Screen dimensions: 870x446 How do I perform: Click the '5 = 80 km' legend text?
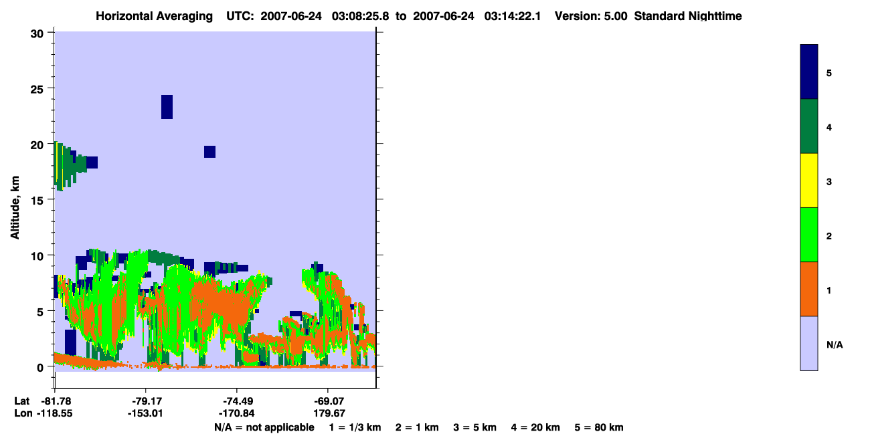click(x=599, y=427)
